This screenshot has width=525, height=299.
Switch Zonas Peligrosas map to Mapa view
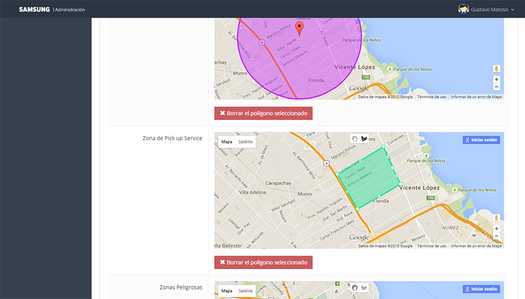tap(227, 290)
